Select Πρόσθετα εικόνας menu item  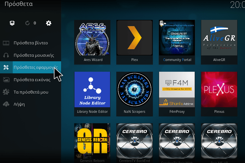coord(30,80)
